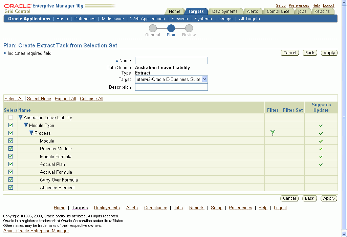Open the Web Applications subtab
Viewport: 347px width, 237px height.
point(147,19)
